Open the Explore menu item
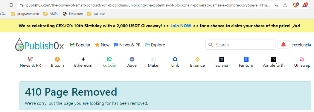The image size is (314, 112). (155, 45)
